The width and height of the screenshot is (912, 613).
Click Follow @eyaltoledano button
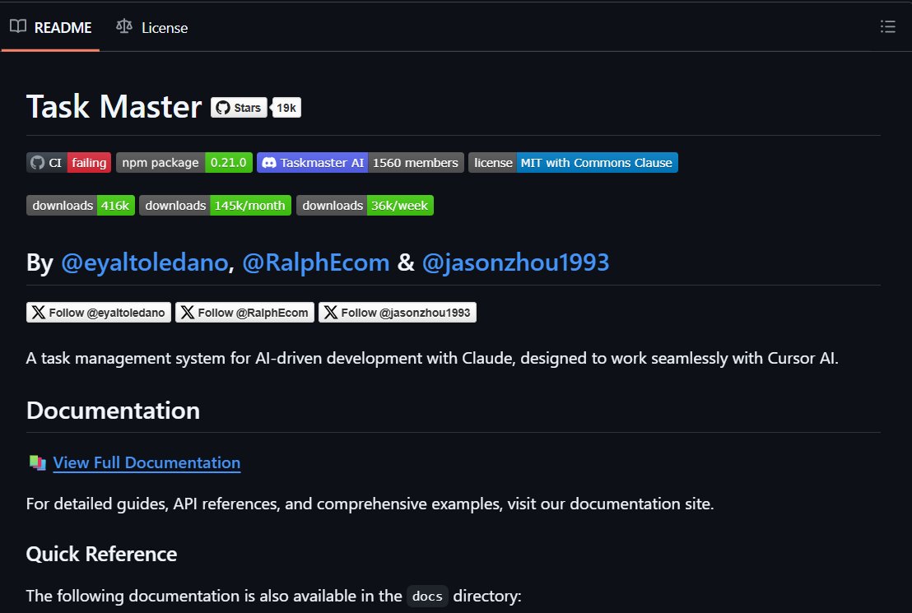[98, 313]
